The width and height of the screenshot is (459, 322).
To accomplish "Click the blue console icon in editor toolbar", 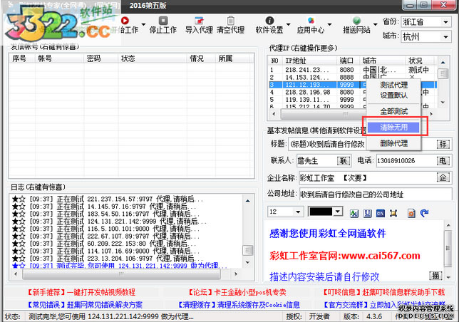I will pyautogui.click(x=381, y=213).
